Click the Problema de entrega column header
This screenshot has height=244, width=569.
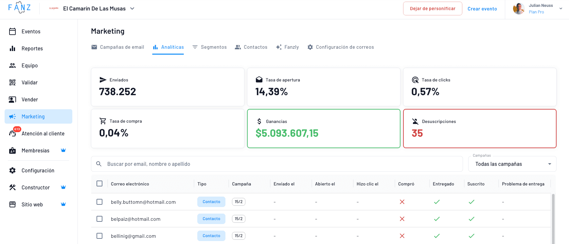coord(523,184)
